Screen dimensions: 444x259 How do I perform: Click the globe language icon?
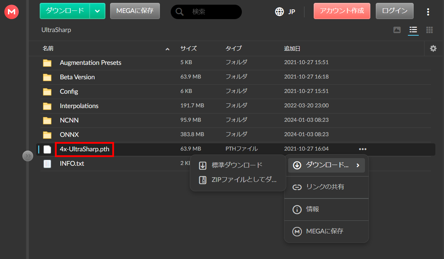point(279,12)
